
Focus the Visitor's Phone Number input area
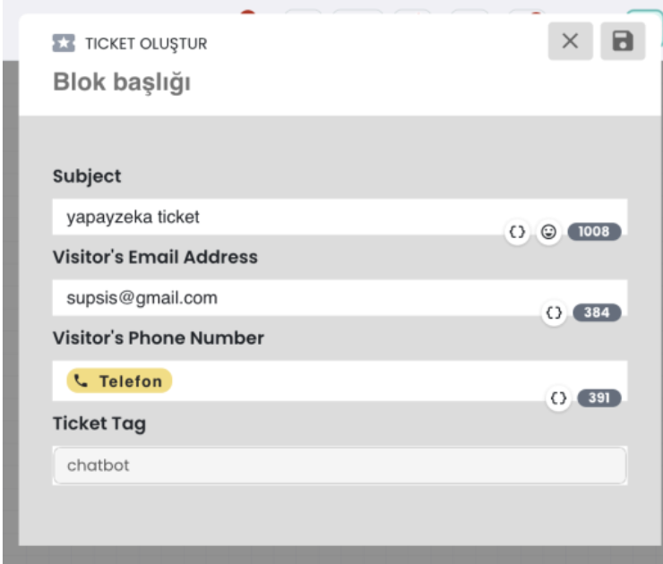340,380
